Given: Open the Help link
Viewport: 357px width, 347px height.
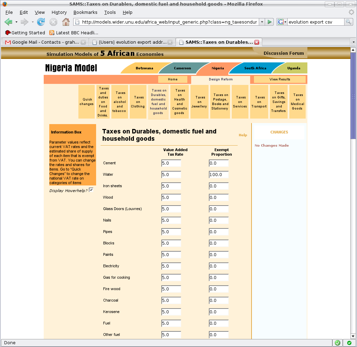Looking at the screenshot, I should pos(243,135).
